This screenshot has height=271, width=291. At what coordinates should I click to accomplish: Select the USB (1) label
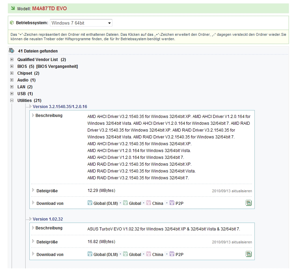[x=25, y=94]
